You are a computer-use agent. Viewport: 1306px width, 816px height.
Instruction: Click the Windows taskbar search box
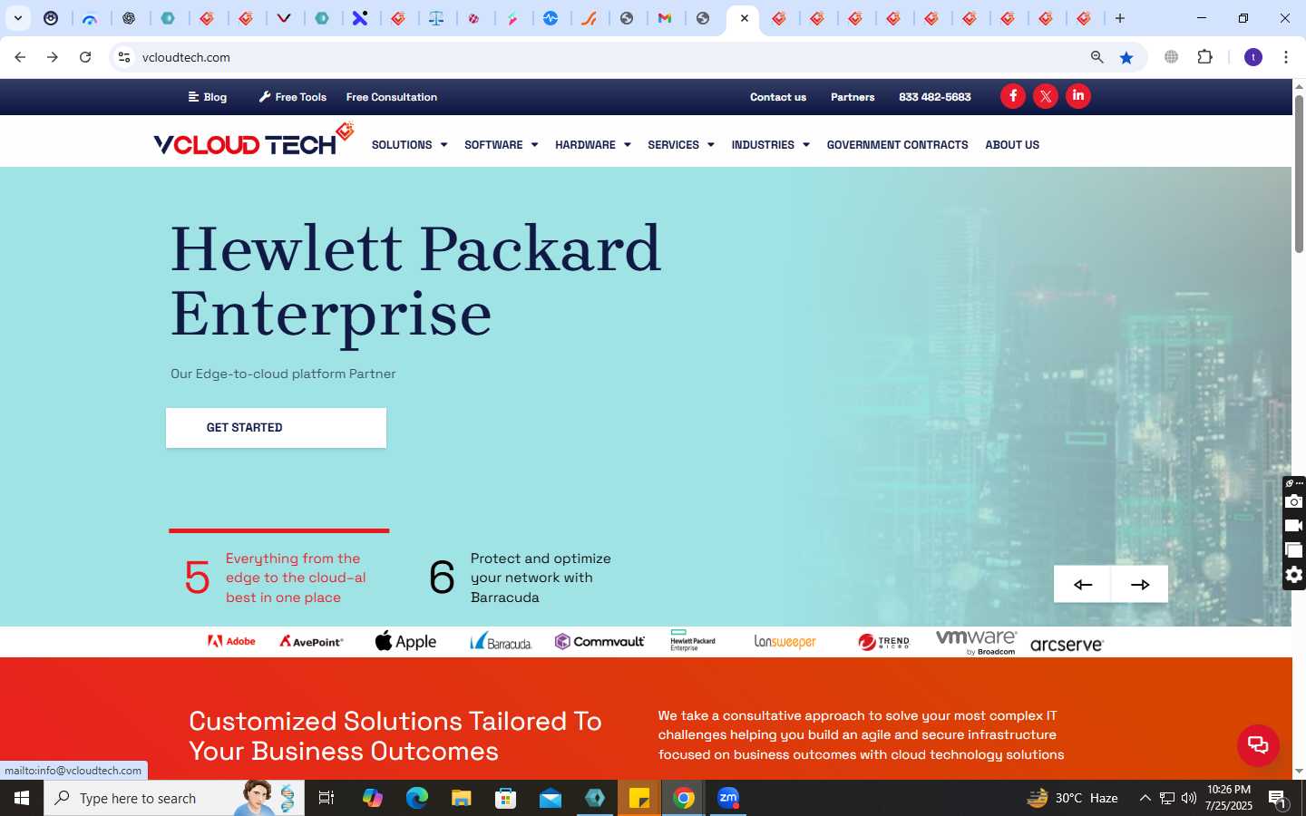click(x=174, y=798)
